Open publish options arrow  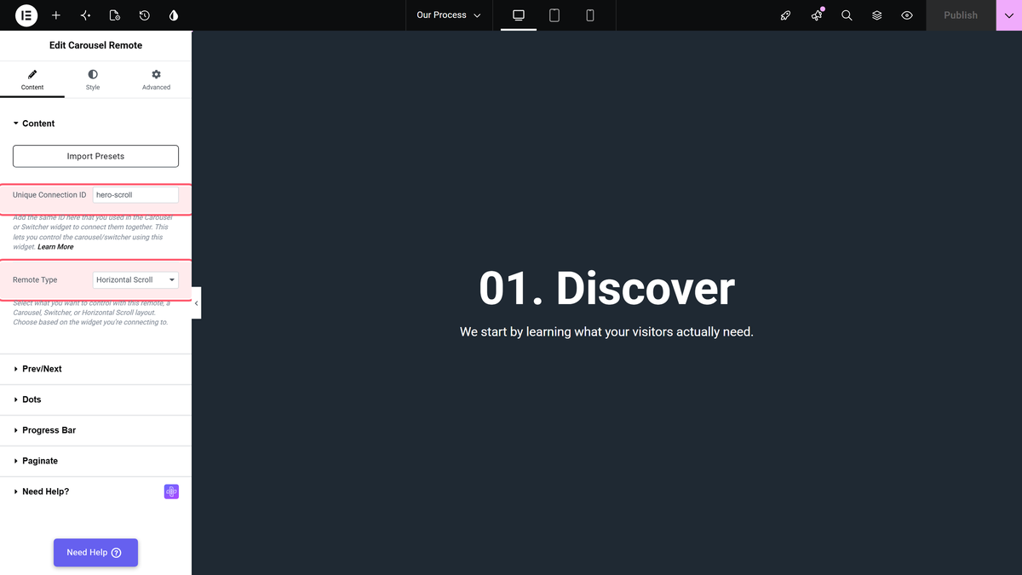coord(1009,15)
